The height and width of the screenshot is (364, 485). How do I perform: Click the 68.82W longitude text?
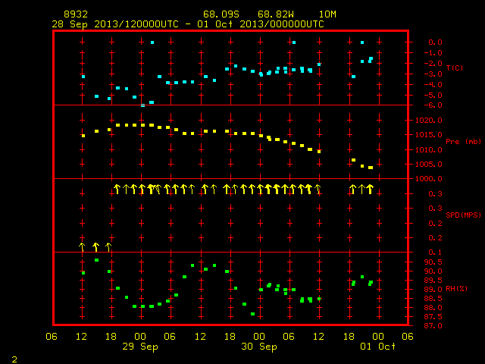click(x=276, y=14)
